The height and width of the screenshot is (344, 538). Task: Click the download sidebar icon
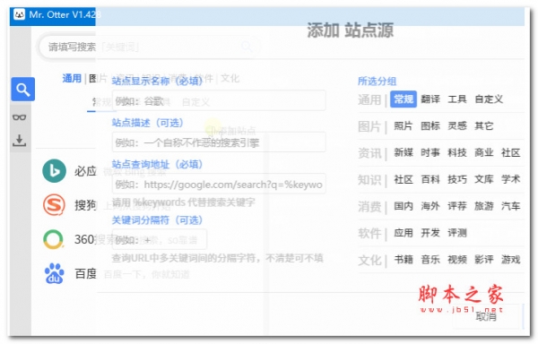(x=19, y=140)
